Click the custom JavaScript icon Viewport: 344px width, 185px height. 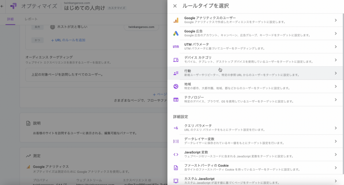176,181
